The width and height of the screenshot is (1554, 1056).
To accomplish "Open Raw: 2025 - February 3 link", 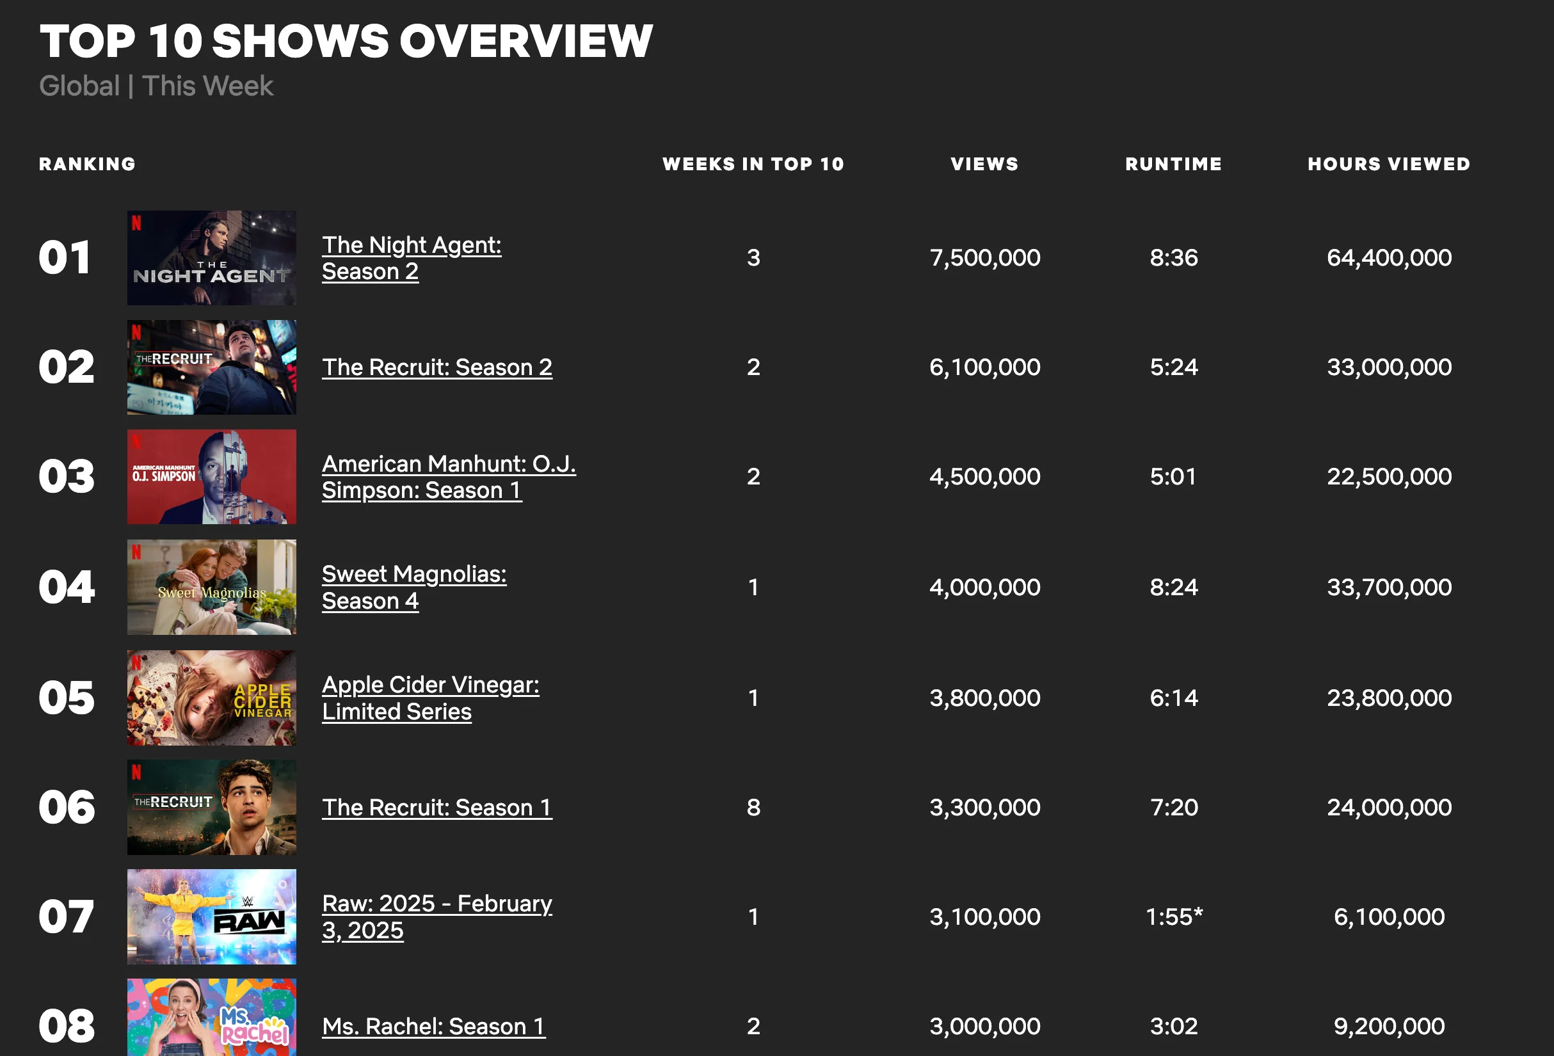I will coord(437,916).
